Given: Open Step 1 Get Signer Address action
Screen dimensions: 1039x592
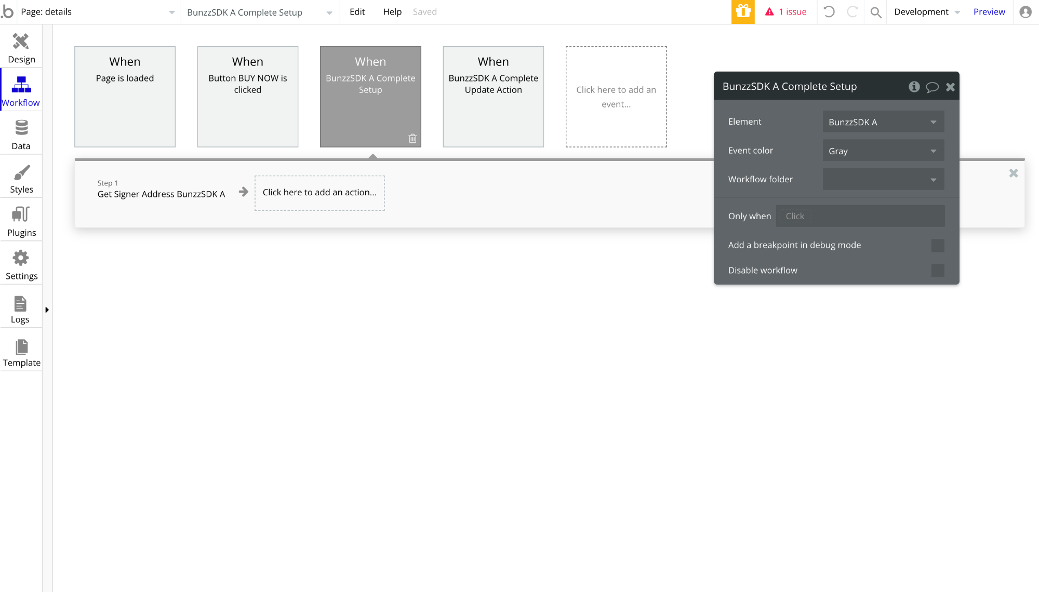Looking at the screenshot, I should [161, 190].
